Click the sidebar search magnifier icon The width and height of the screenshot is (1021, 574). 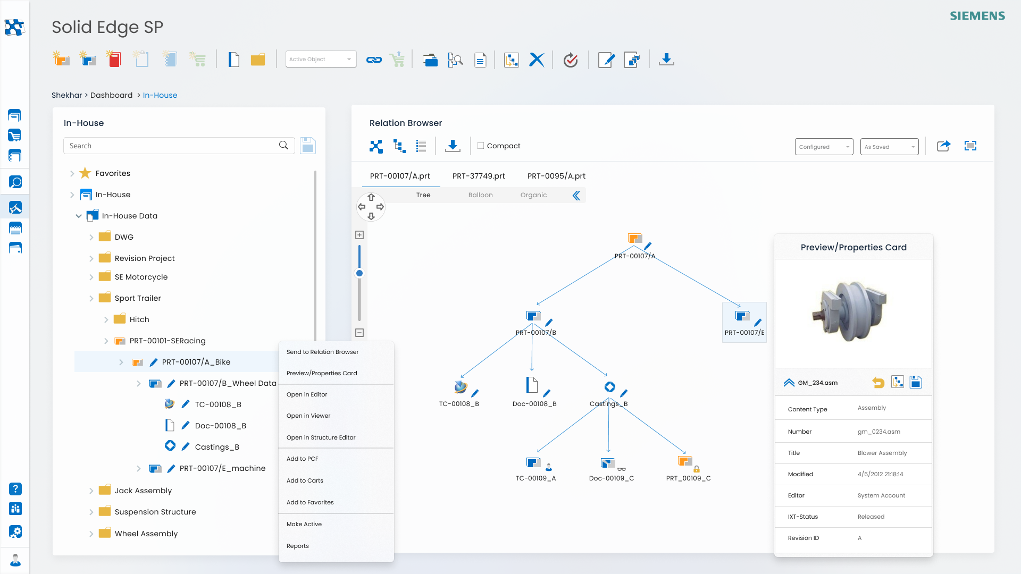coord(15,182)
